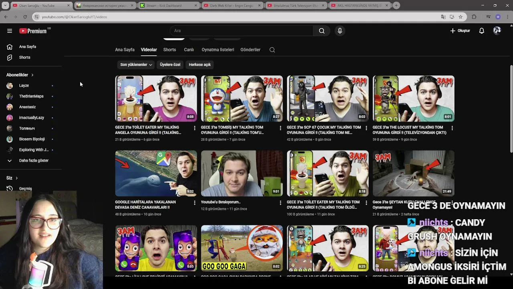Open the Son yüklenenler sort dropdown
Viewport: 513px width, 289px height.
136,65
